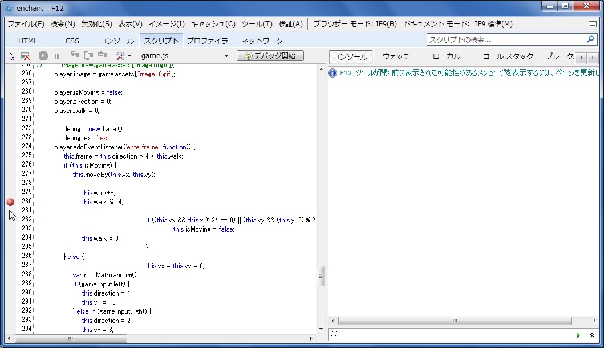Switch to the プロファイラー tab
Viewport: 604px width, 348px height.
[x=210, y=41]
